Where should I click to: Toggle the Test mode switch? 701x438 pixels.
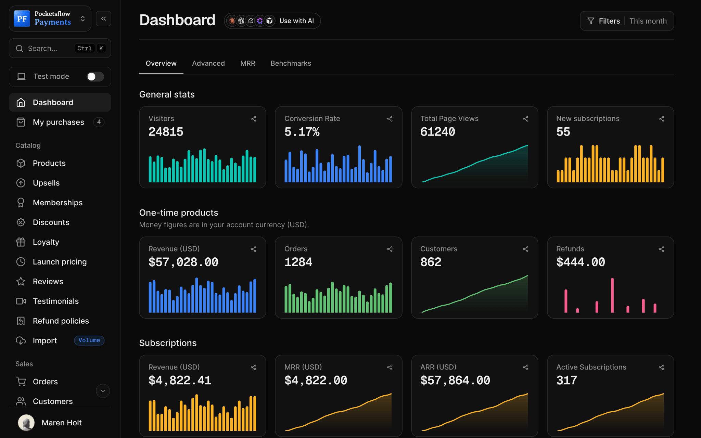95,77
